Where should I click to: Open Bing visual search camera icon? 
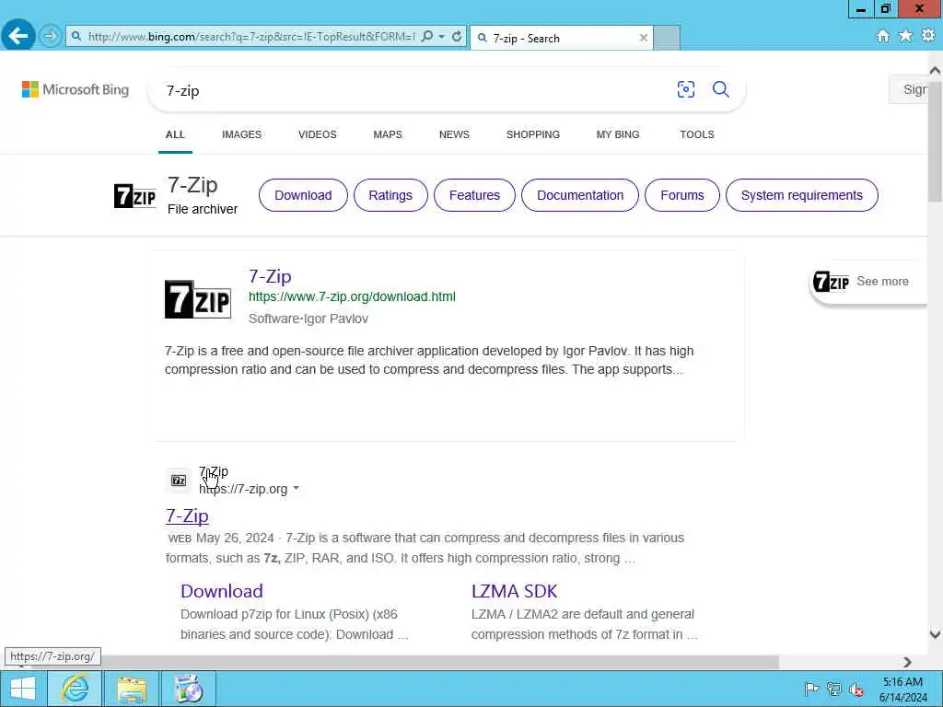coord(685,89)
